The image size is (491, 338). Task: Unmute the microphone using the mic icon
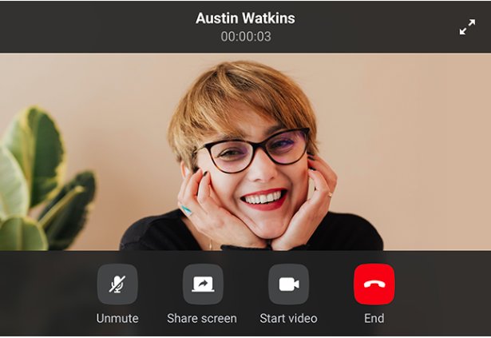point(117,284)
